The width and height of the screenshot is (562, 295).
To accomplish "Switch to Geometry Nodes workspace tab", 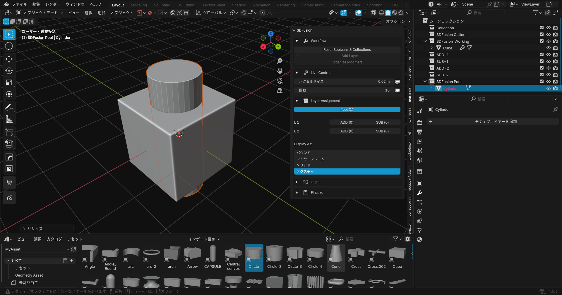I will click(345, 5).
